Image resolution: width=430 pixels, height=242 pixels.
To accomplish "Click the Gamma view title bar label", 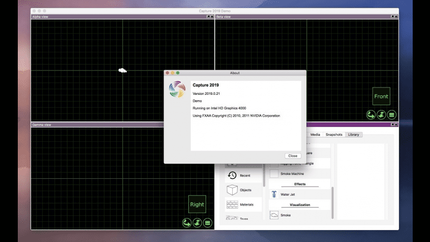I will coord(42,124).
